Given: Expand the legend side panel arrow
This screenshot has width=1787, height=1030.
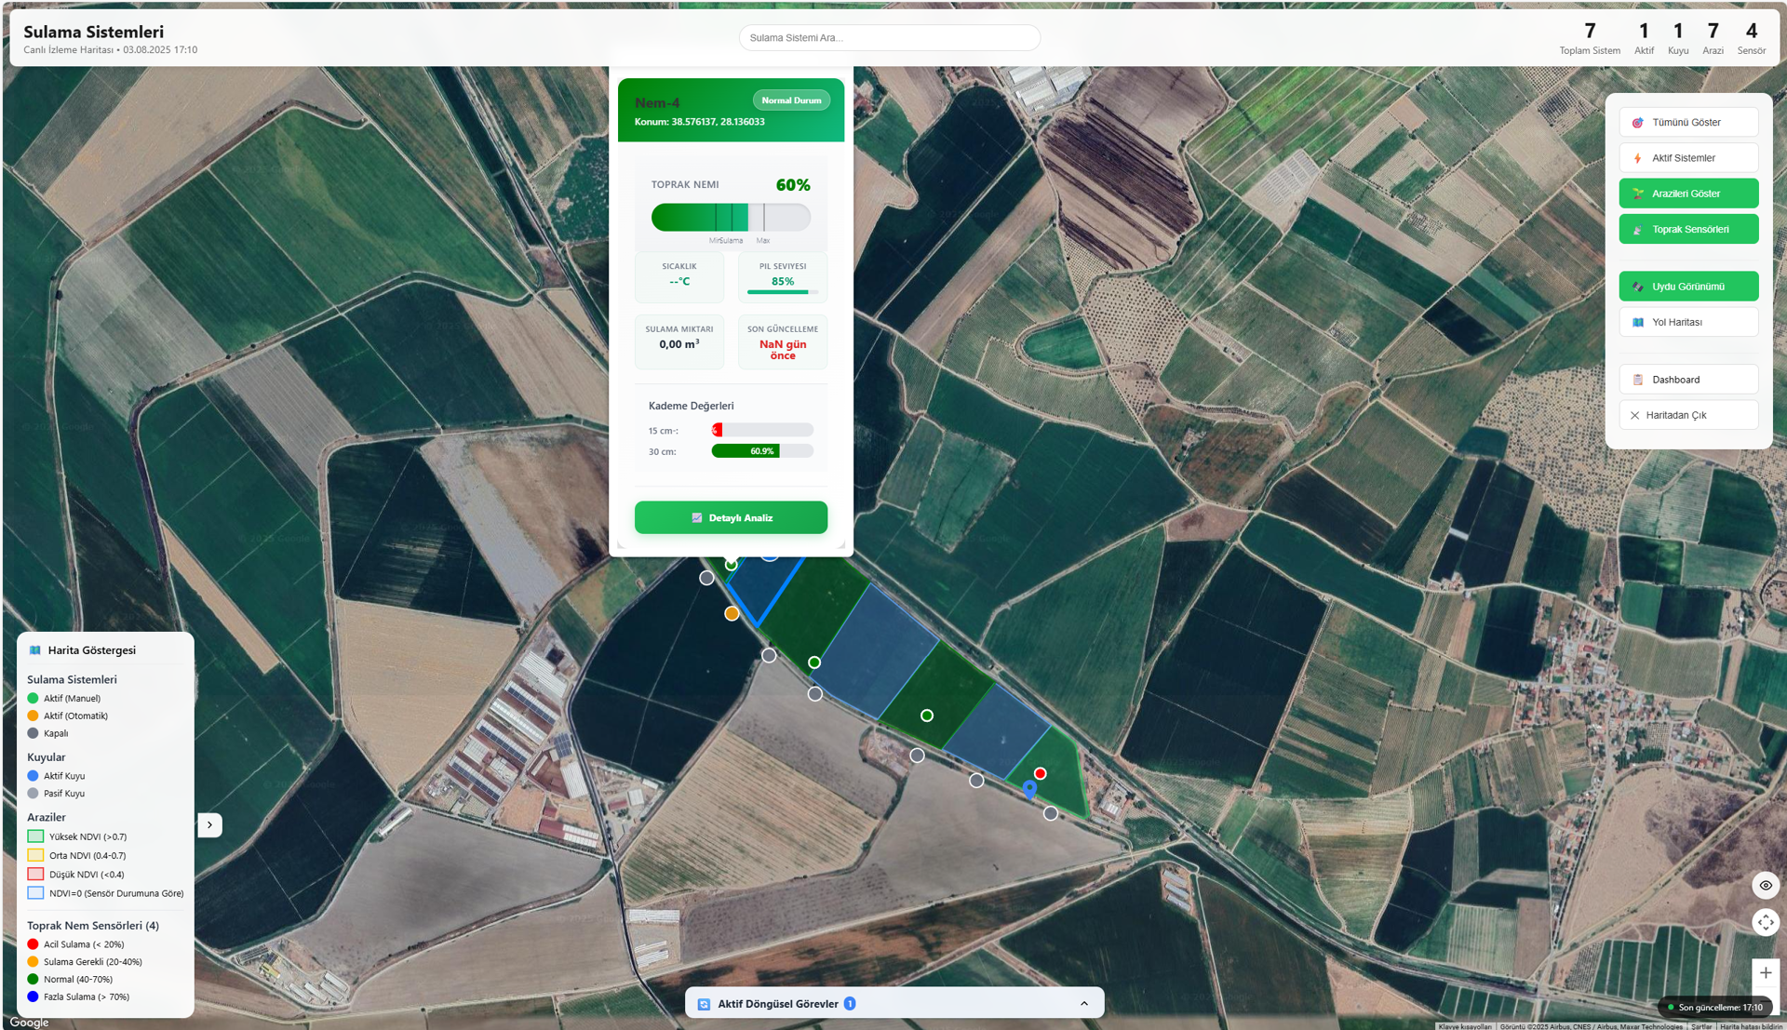Looking at the screenshot, I should [209, 824].
